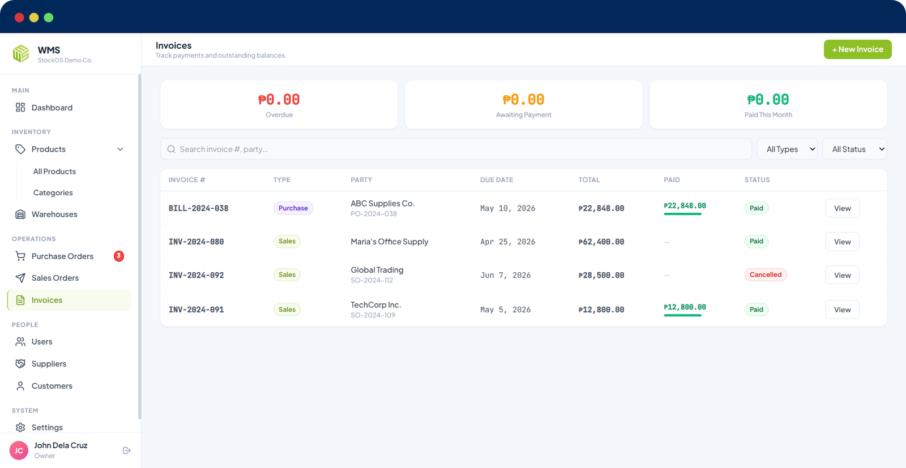Open Categories in sidebar
The width and height of the screenshot is (906, 468).
click(53, 193)
